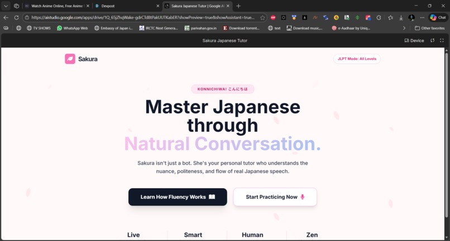Click the 'Zen' label at page bottom
The height and width of the screenshot is (241, 450).
[x=312, y=235]
